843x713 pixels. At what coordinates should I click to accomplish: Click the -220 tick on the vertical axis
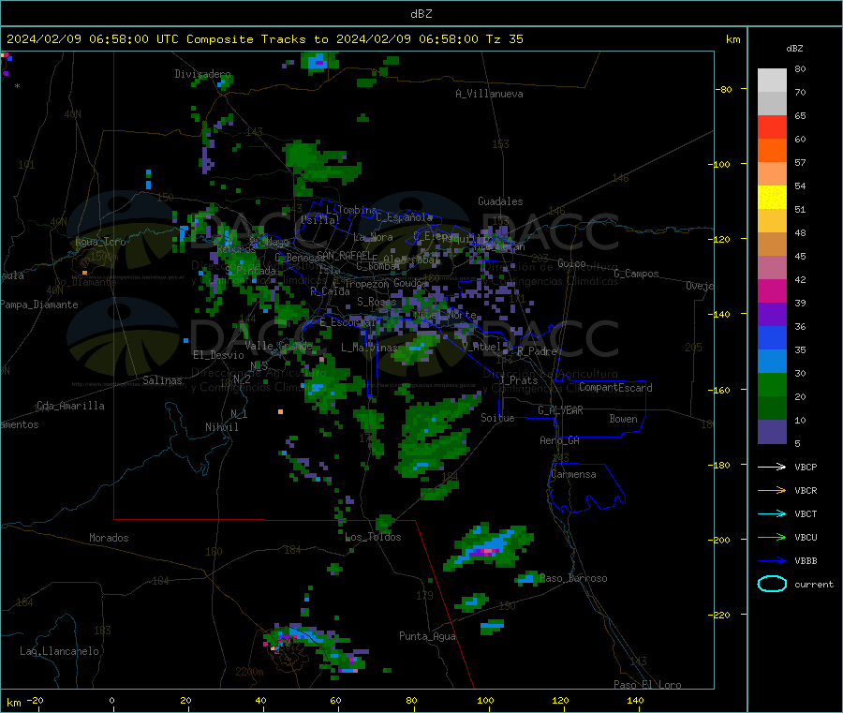point(721,616)
